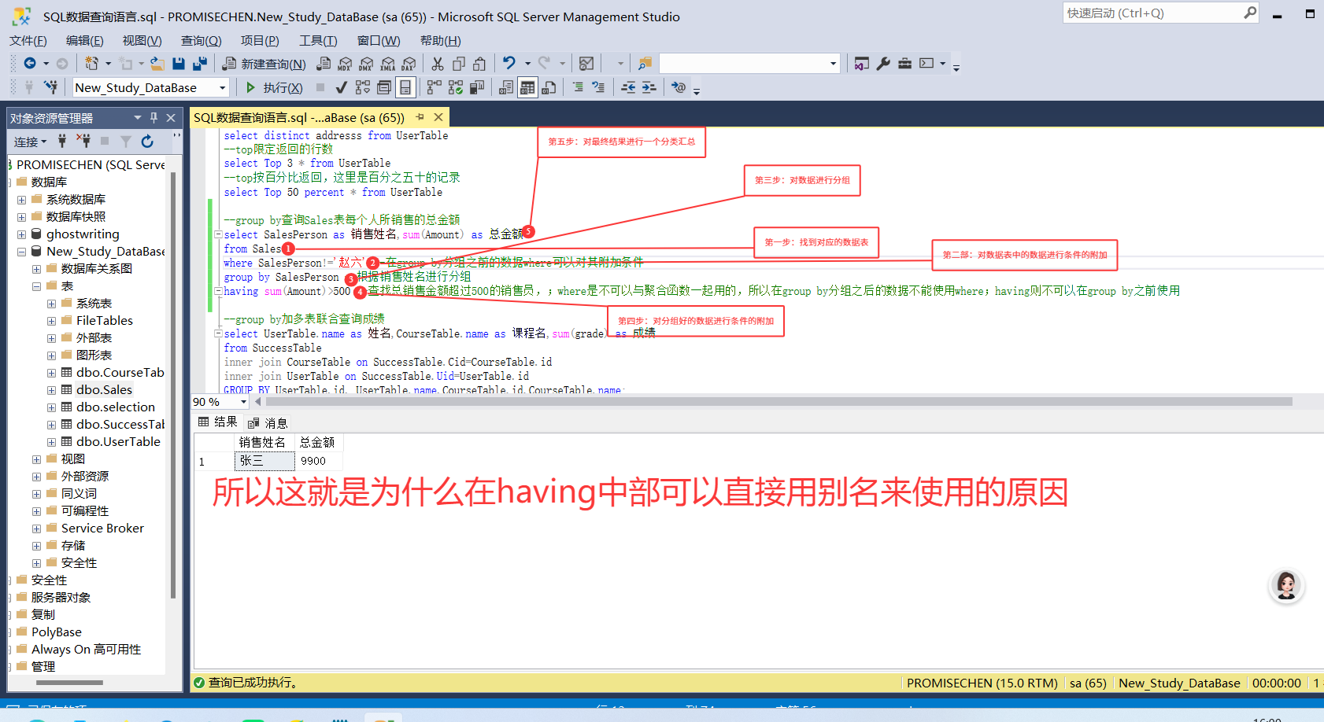Select Results to Grid output mode
The height and width of the screenshot is (722, 1324).
tap(527, 87)
